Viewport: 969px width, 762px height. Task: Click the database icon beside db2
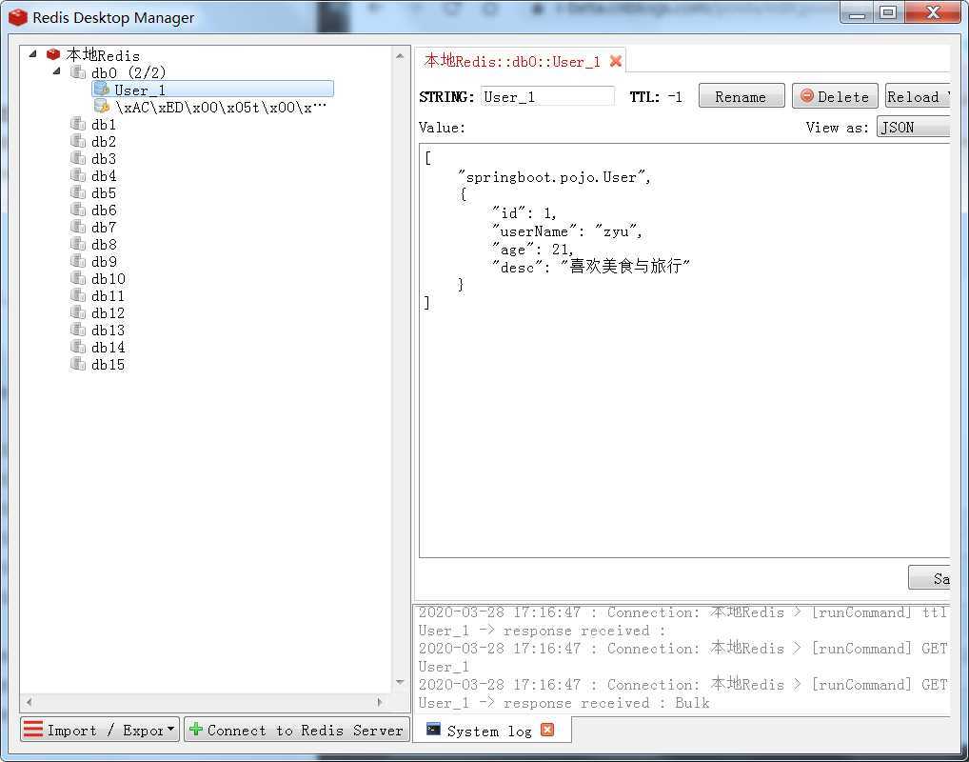(x=78, y=141)
